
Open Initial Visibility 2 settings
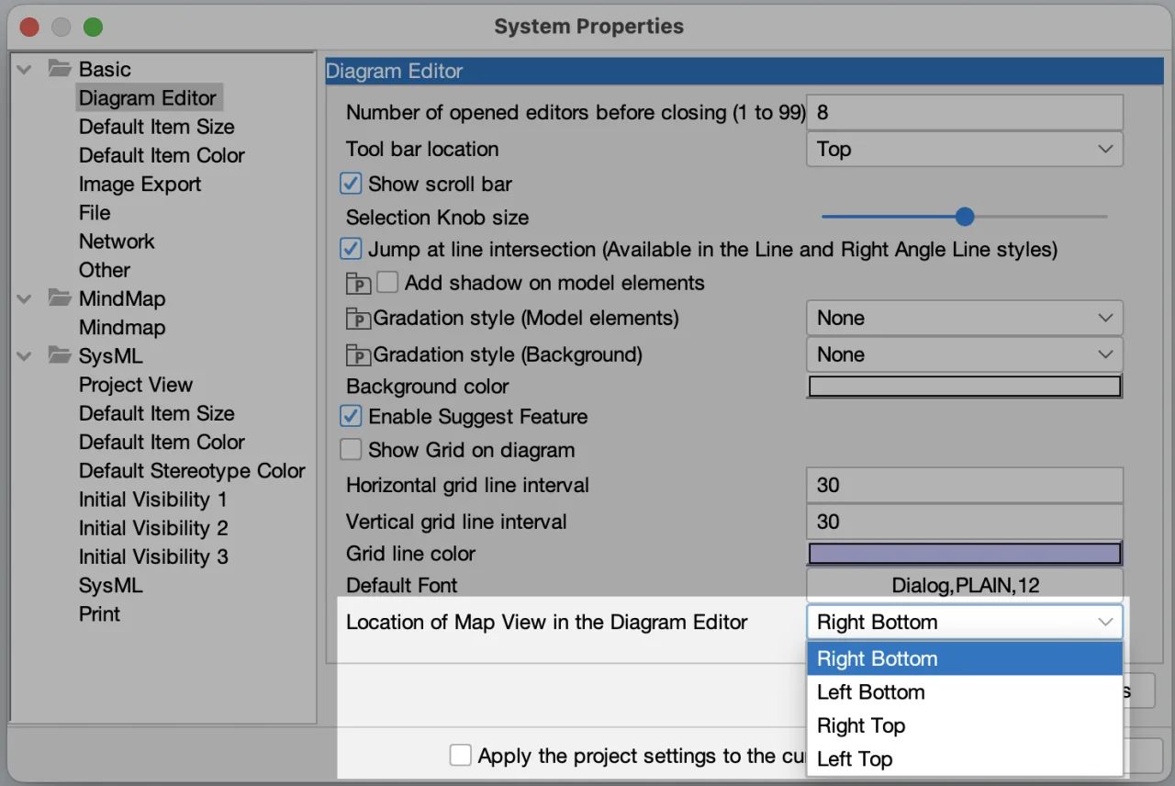tap(153, 528)
